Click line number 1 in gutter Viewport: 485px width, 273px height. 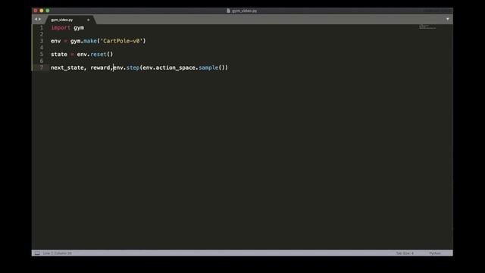coord(42,27)
